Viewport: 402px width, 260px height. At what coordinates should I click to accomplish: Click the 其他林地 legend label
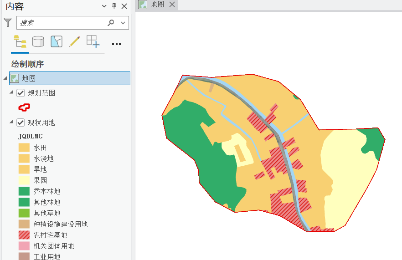click(47, 202)
